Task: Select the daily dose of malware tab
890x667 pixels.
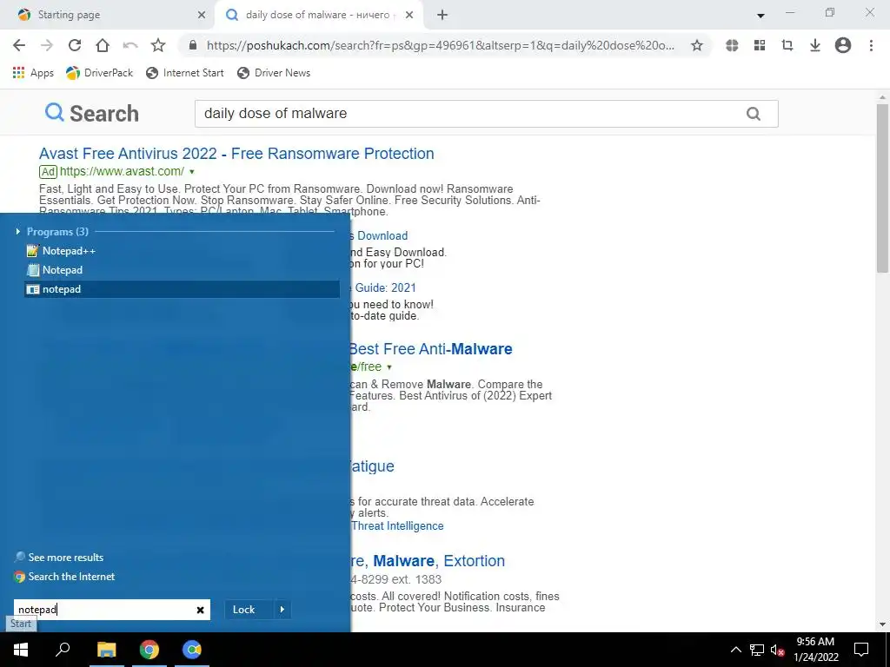Action: tap(318, 15)
